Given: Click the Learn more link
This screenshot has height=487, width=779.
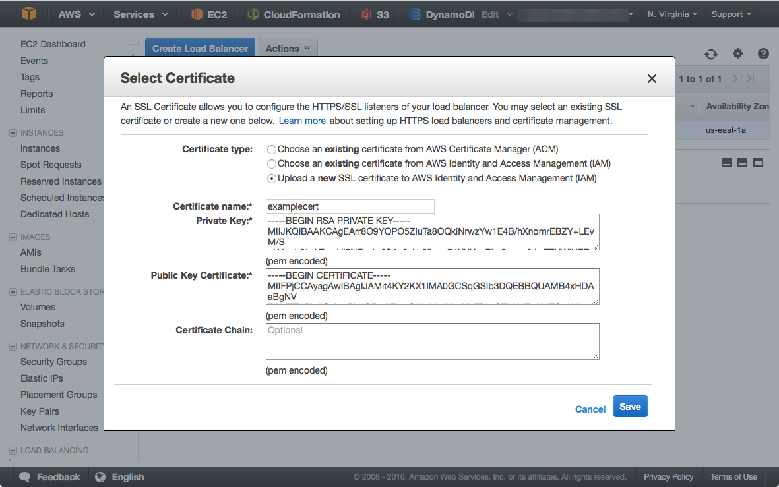Looking at the screenshot, I should click(302, 121).
